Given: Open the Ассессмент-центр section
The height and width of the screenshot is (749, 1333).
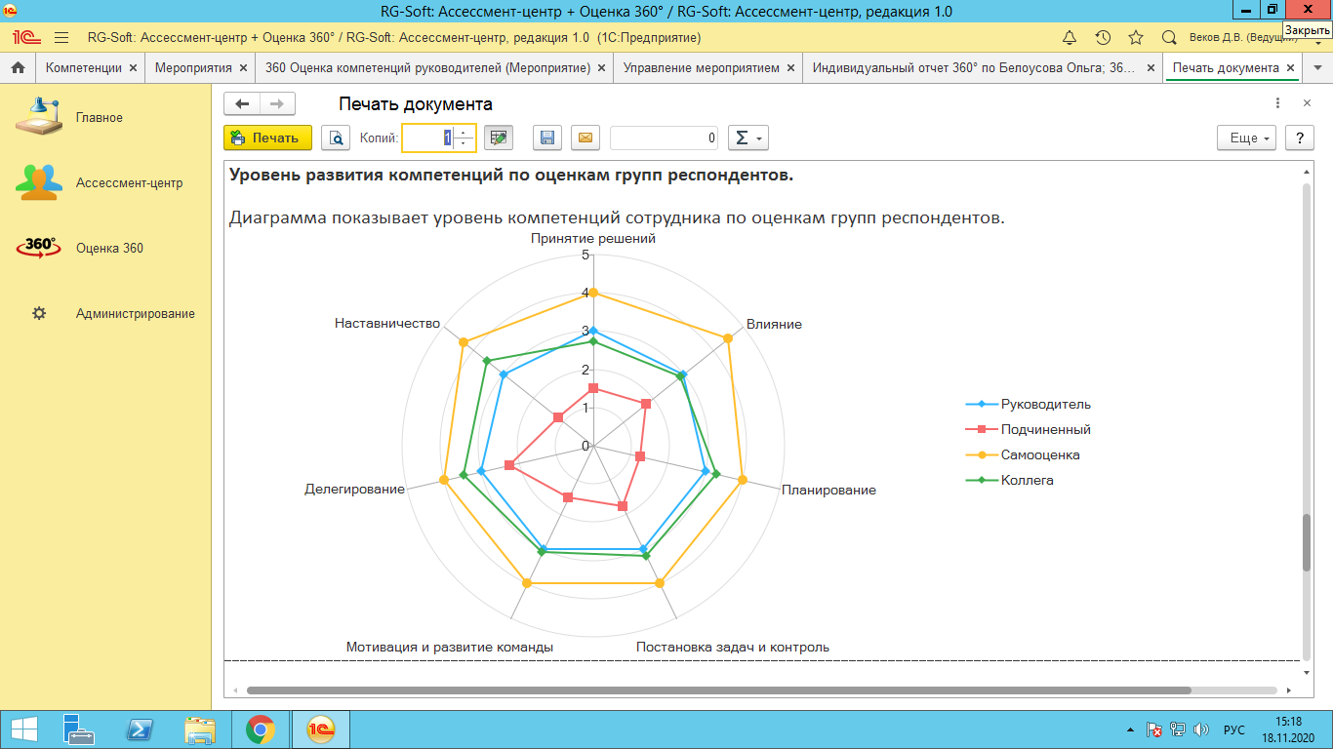Looking at the screenshot, I should (105, 182).
